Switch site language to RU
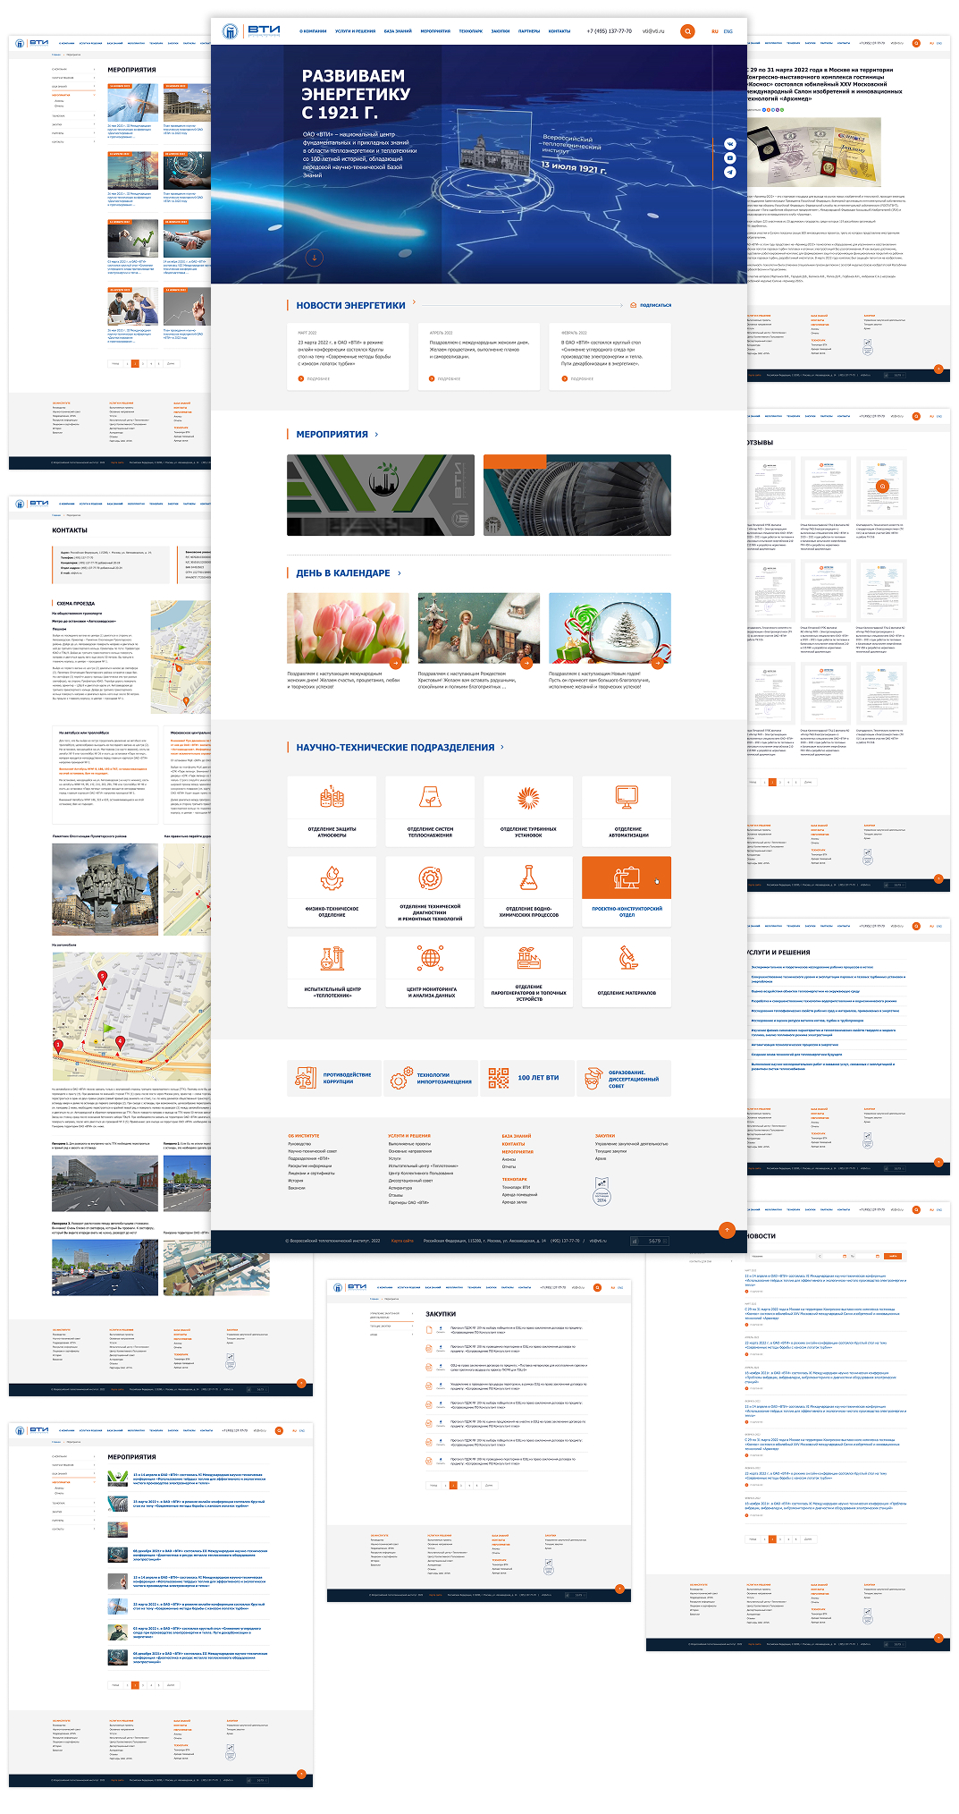Viewport: 959px width, 1814px height. (714, 31)
